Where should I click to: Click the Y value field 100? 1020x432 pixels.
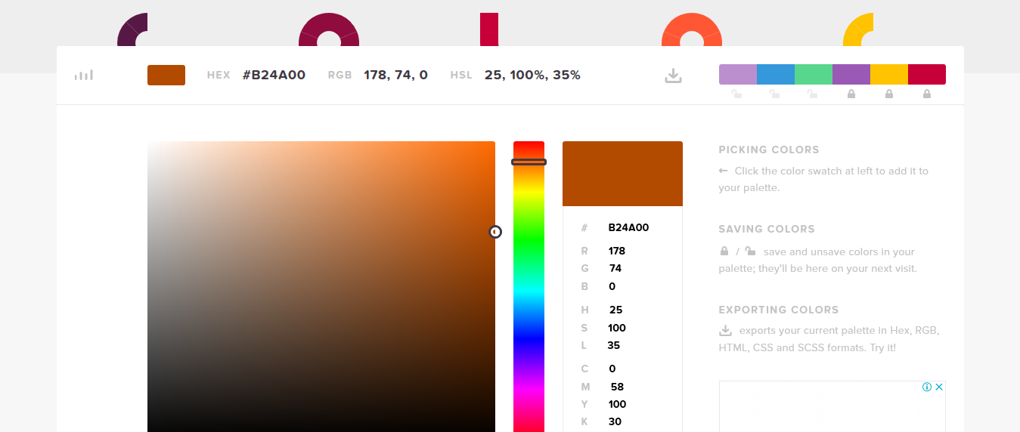click(617, 404)
